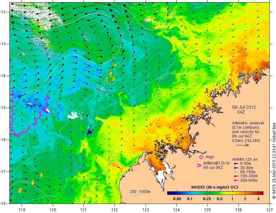This screenshot has height=213, width=276.
Task: Click the red 150-300m legend arrow
Action: click(236, 176)
